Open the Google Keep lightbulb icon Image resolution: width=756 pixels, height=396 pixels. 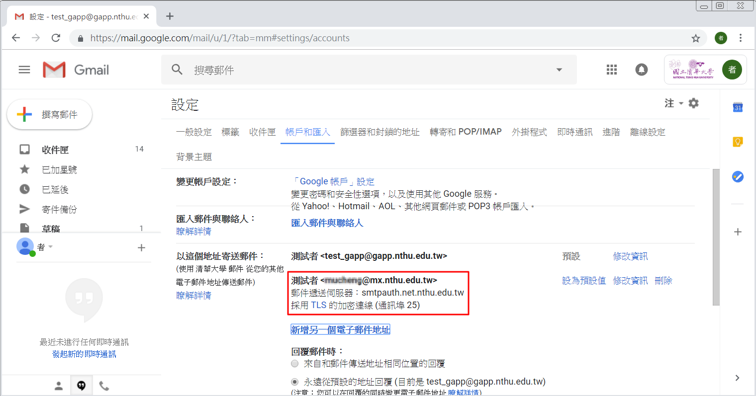(x=738, y=142)
